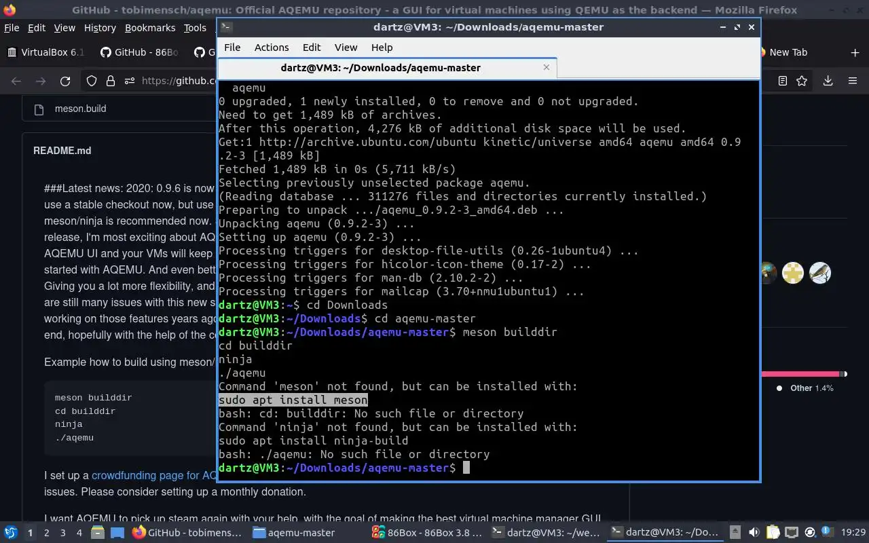Switch to 86Box 3.8 taskbar entry
Image resolution: width=869 pixels, height=543 pixels.
(x=428, y=533)
